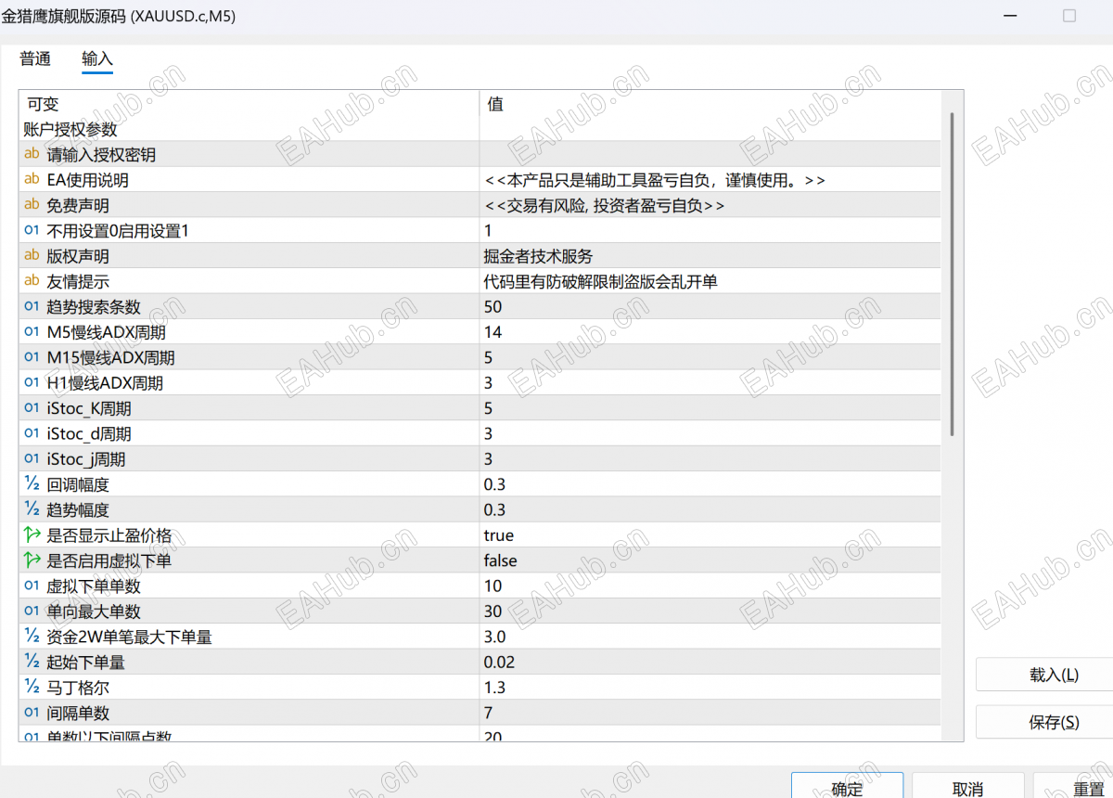Click the empty value field for 请输入授权密钥
Image resolution: width=1113 pixels, height=798 pixels.
pyautogui.click(x=710, y=155)
